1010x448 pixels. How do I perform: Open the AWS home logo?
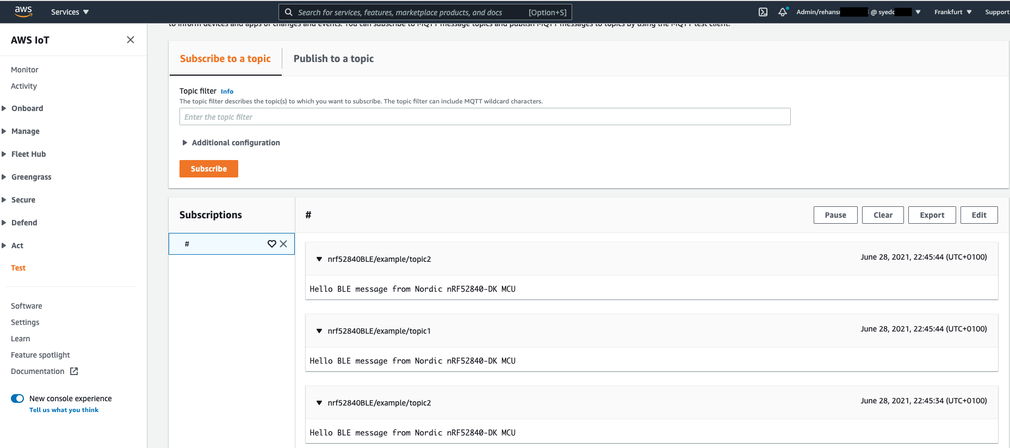tap(23, 11)
